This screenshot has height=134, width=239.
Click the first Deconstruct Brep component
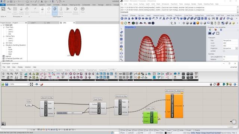coord(47,108)
